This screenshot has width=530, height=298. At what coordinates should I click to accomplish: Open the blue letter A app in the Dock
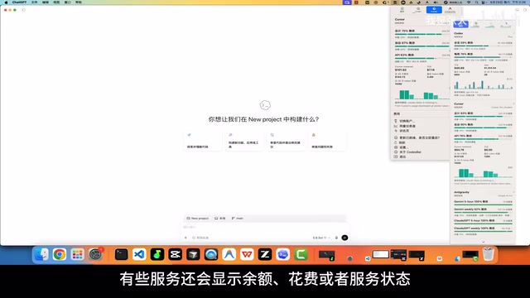click(x=229, y=254)
